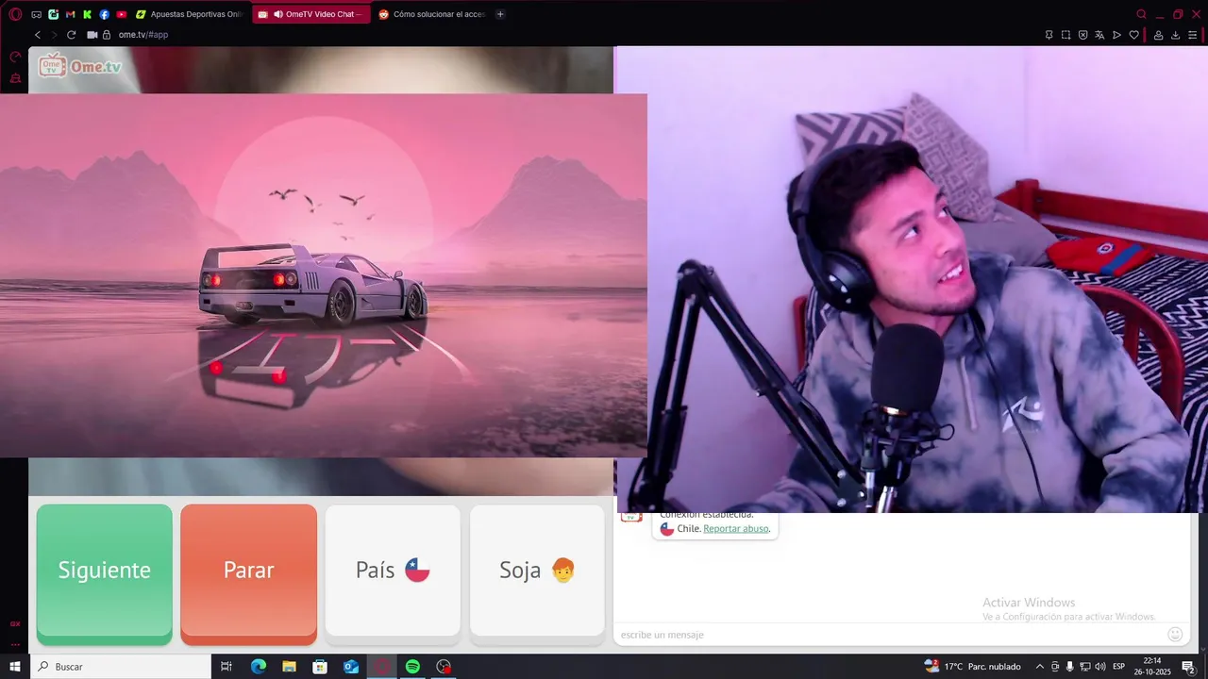The image size is (1208, 679).
Task: Click the Reportar abuso link
Action: [x=736, y=529]
